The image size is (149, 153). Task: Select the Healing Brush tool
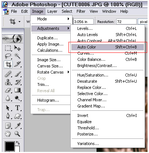click(x=8, y=74)
